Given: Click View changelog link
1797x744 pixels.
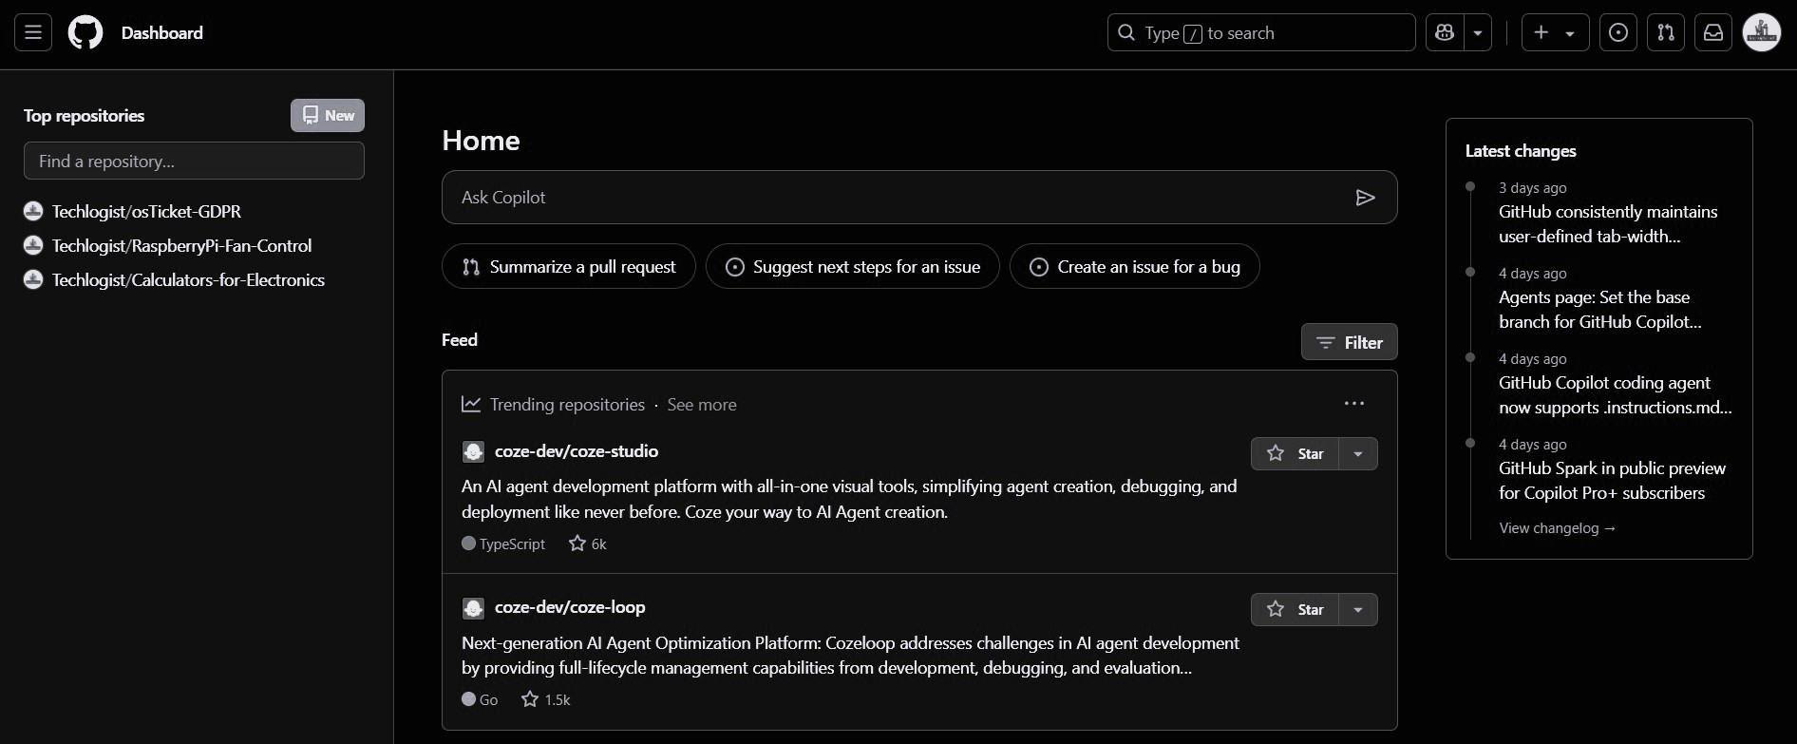Looking at the screenshot, I should (x=1558, y=527).
